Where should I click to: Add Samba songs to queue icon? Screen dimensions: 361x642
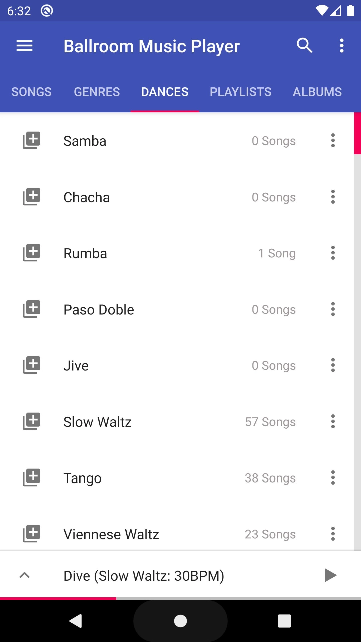[x=31, y=141]
